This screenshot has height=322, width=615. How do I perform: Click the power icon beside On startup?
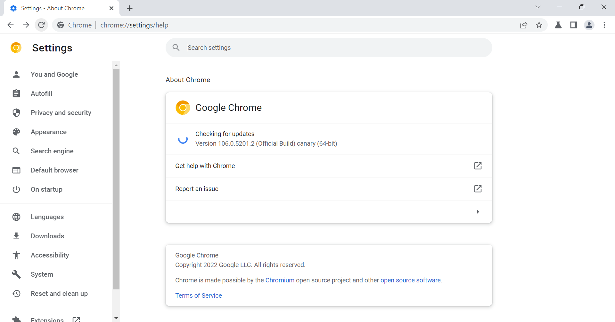16,189
